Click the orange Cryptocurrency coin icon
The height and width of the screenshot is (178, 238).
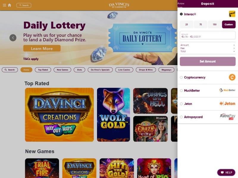tap(232, 77)
